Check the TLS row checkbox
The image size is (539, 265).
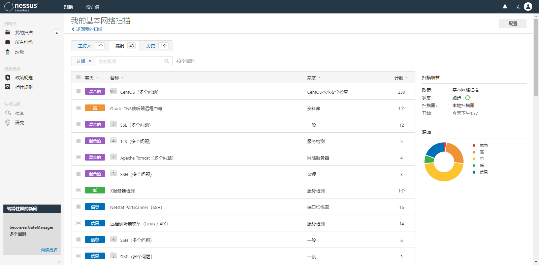click(x=78, y=141)
